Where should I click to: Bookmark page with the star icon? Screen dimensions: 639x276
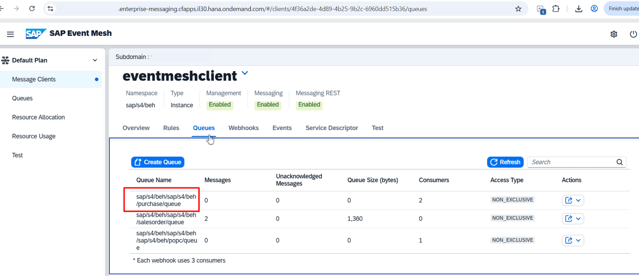point(518,9)
